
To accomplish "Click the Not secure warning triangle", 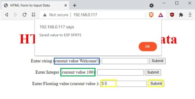I will [45, 15].
